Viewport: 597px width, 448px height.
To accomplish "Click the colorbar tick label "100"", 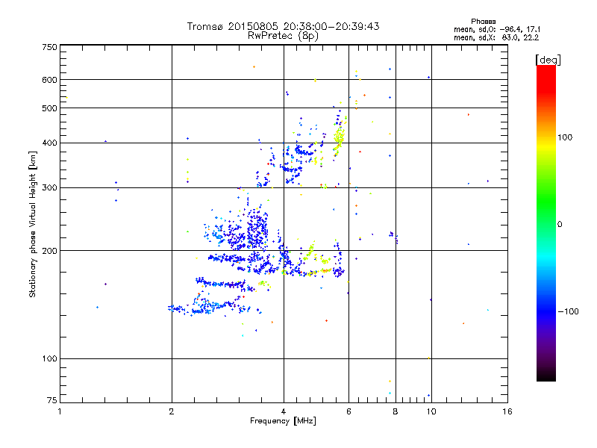I will [x=565, y=137].
